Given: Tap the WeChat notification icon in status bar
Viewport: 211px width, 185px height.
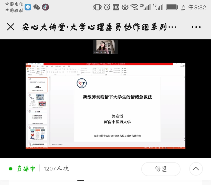Looking at the screenshot, I should coord(37,7).
